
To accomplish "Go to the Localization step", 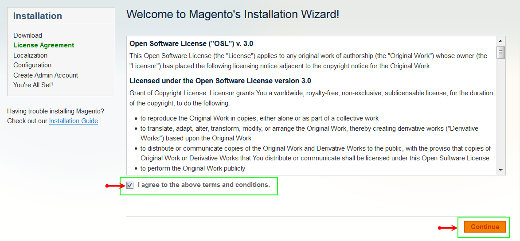I will (x=30, y=55).
